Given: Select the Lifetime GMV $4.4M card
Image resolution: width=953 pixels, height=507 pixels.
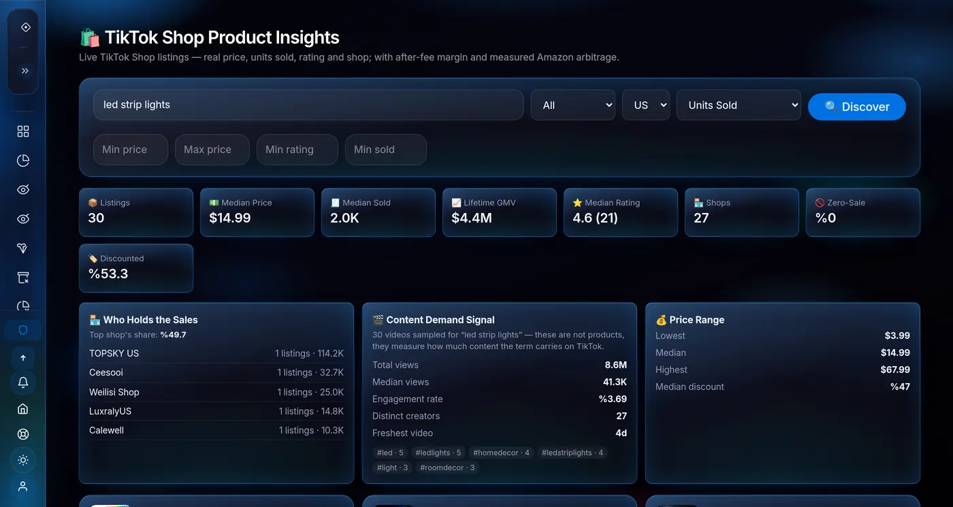Looking at the screenshot, I should (500, 212).
